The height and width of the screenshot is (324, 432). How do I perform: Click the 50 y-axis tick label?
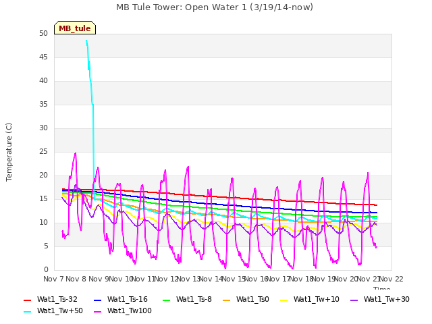43,34
